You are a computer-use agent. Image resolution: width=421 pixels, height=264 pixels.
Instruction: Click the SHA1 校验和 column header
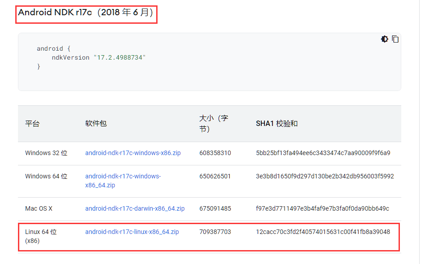coord(276,124)
